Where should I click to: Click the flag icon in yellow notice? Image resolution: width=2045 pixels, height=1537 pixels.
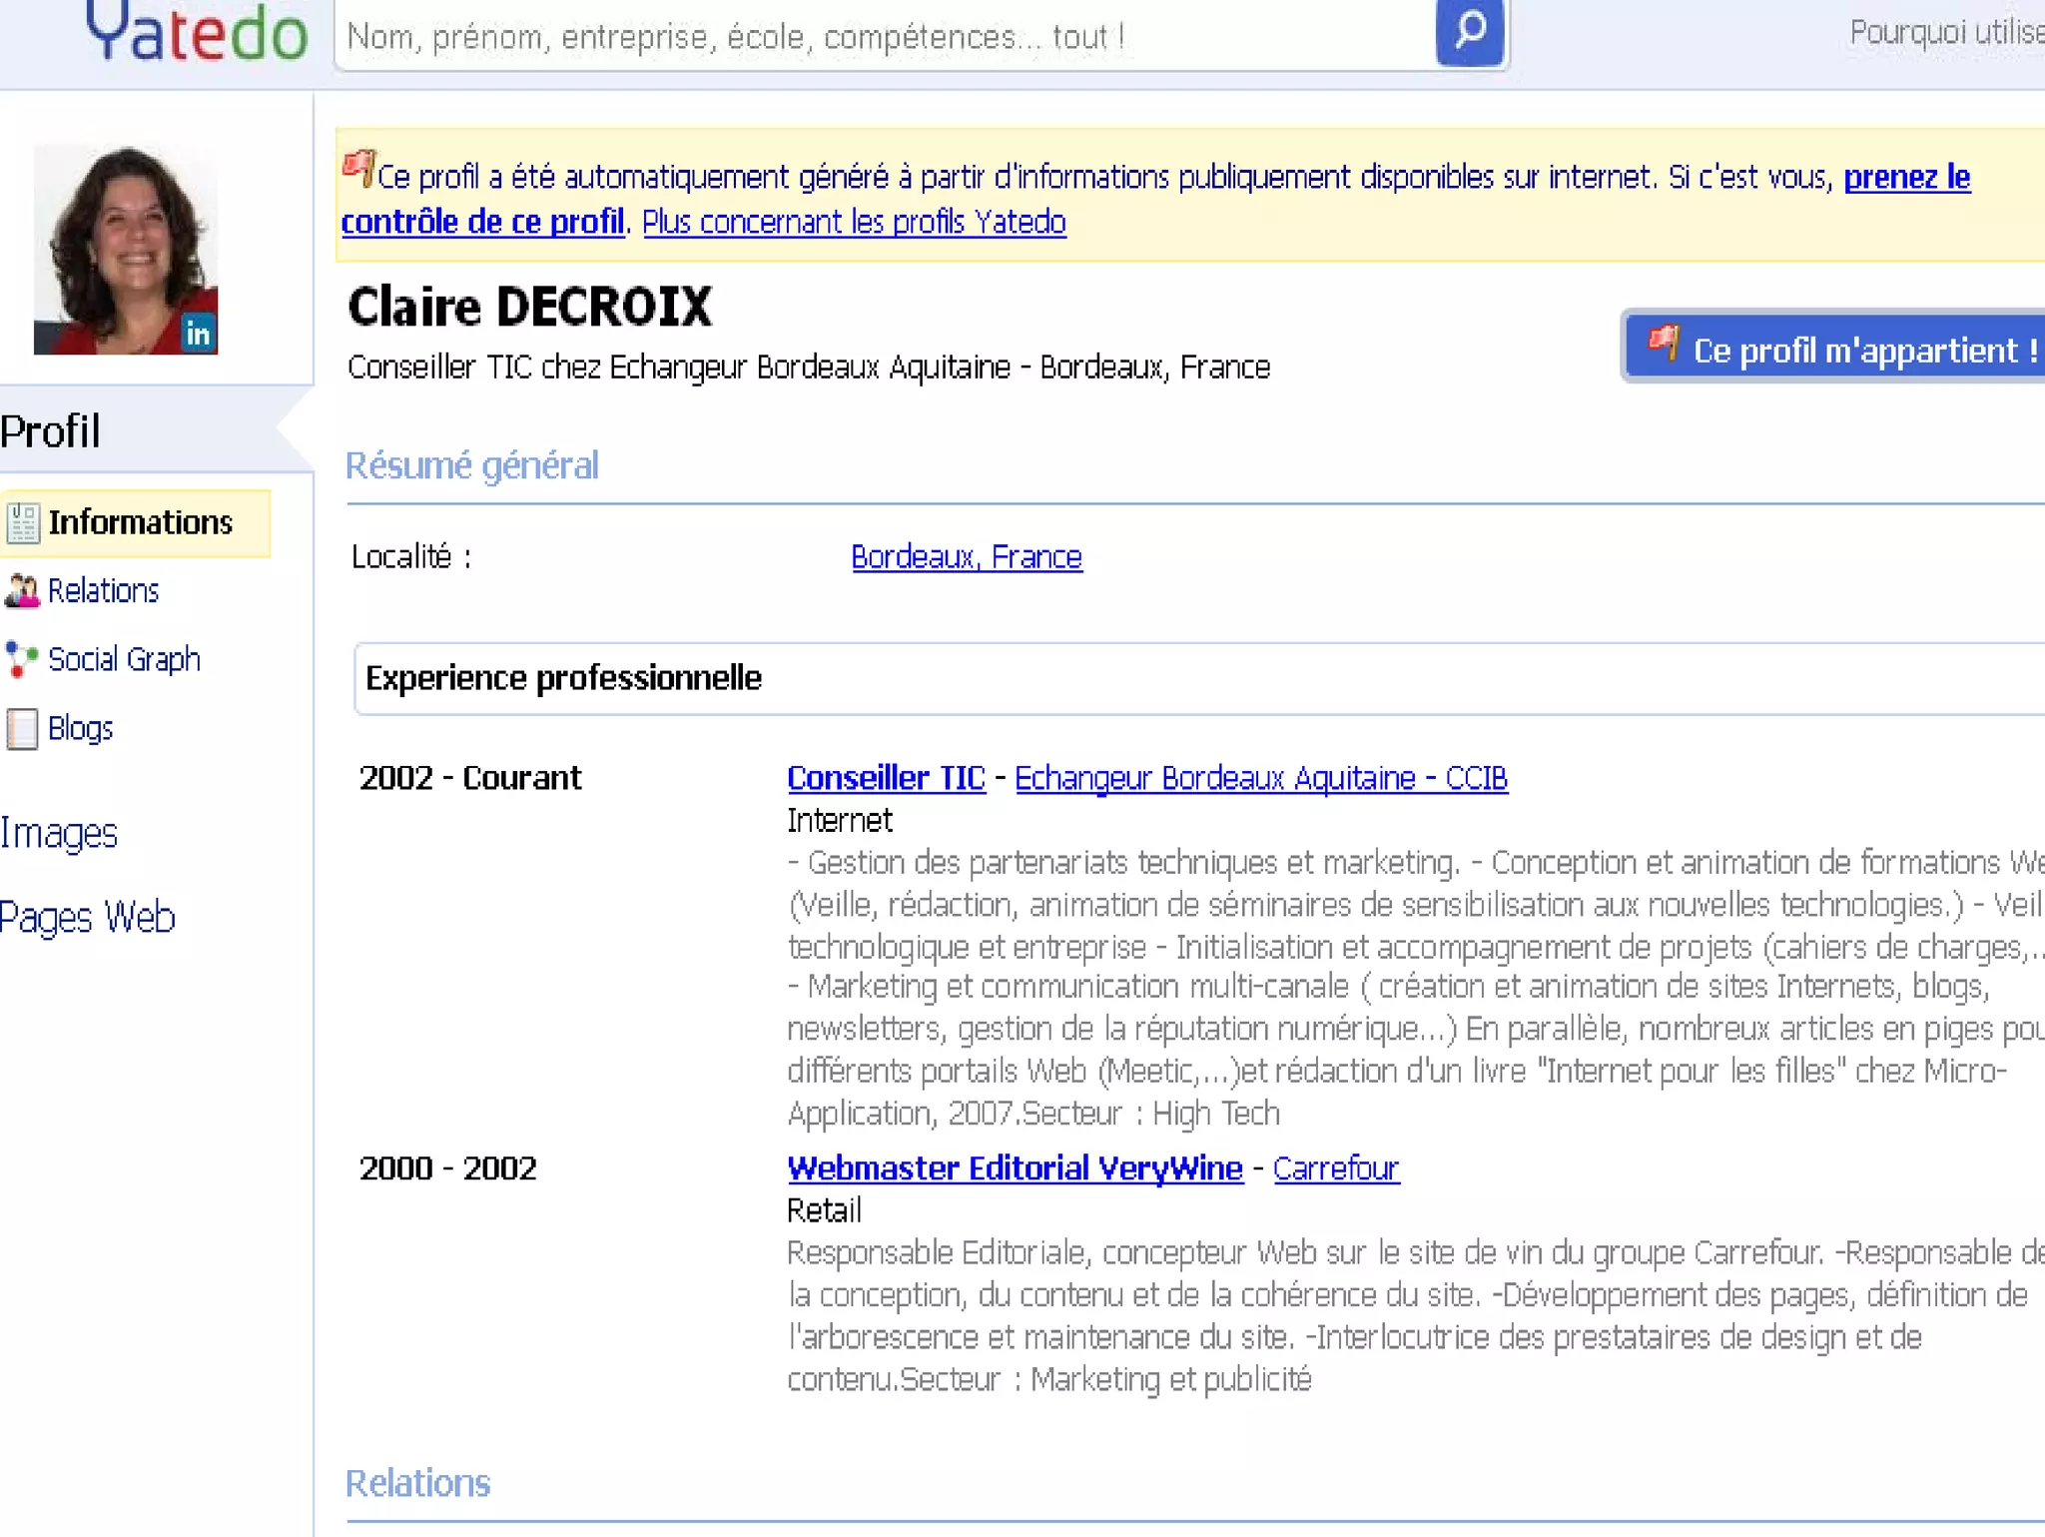pos(358,168)
